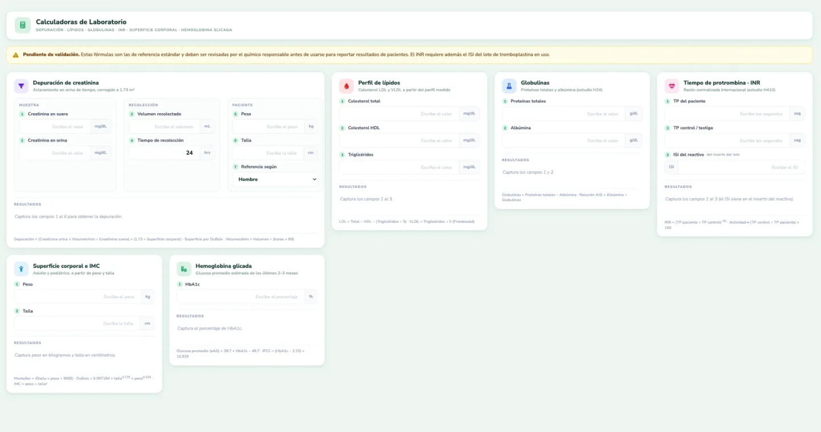Screen dimensions: 821x432
Task: Click the Colesterol total input field
Action: 399,114
